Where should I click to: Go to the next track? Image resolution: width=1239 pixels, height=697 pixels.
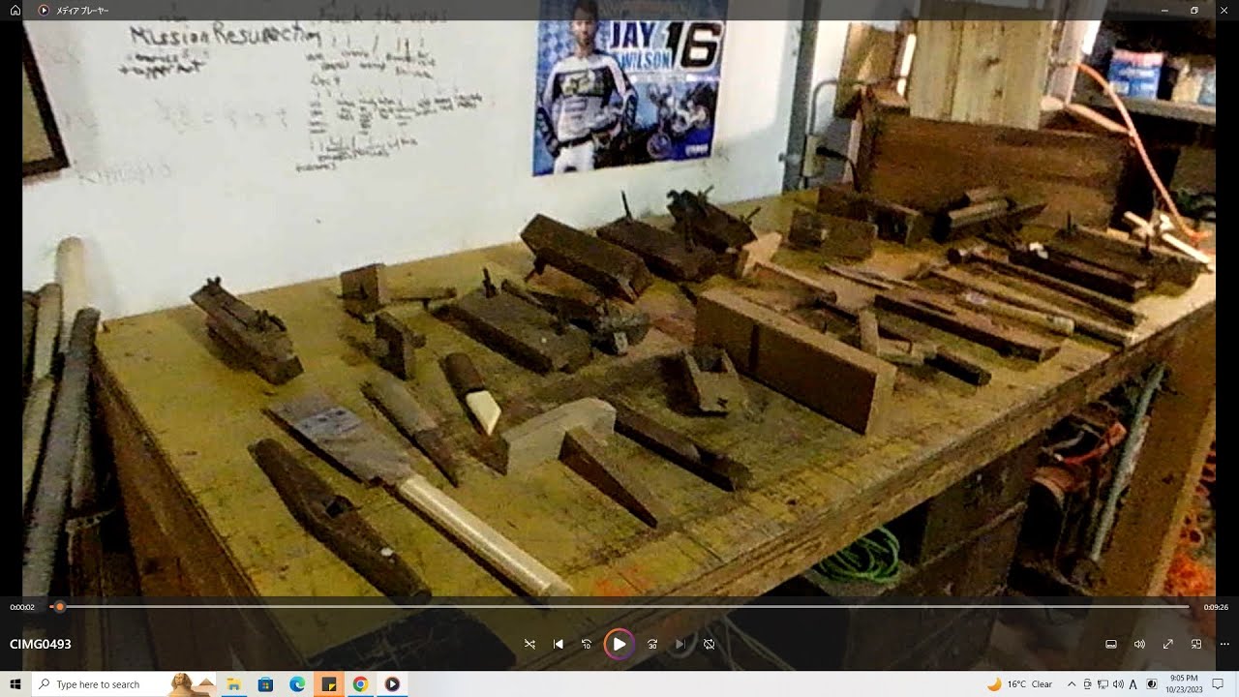680,644
